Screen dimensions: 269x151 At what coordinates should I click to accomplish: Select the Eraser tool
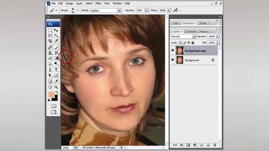coord(50,58)
